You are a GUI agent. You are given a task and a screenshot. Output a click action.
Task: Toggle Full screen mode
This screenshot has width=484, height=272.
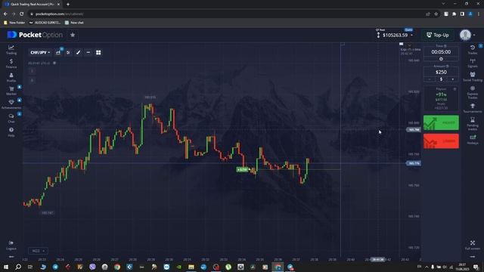[472, 245]
